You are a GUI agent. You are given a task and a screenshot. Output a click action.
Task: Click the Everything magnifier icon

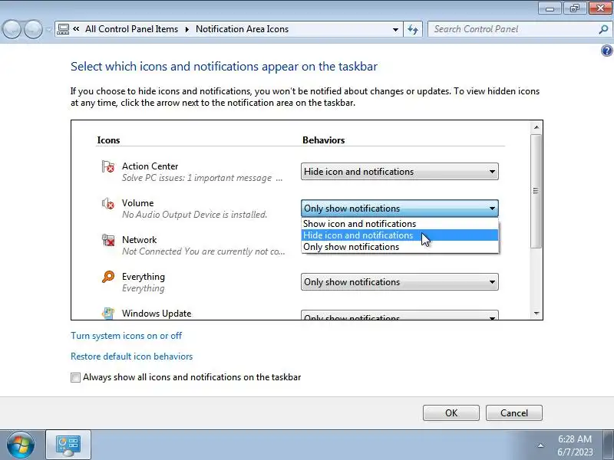[x=107, y=277]
